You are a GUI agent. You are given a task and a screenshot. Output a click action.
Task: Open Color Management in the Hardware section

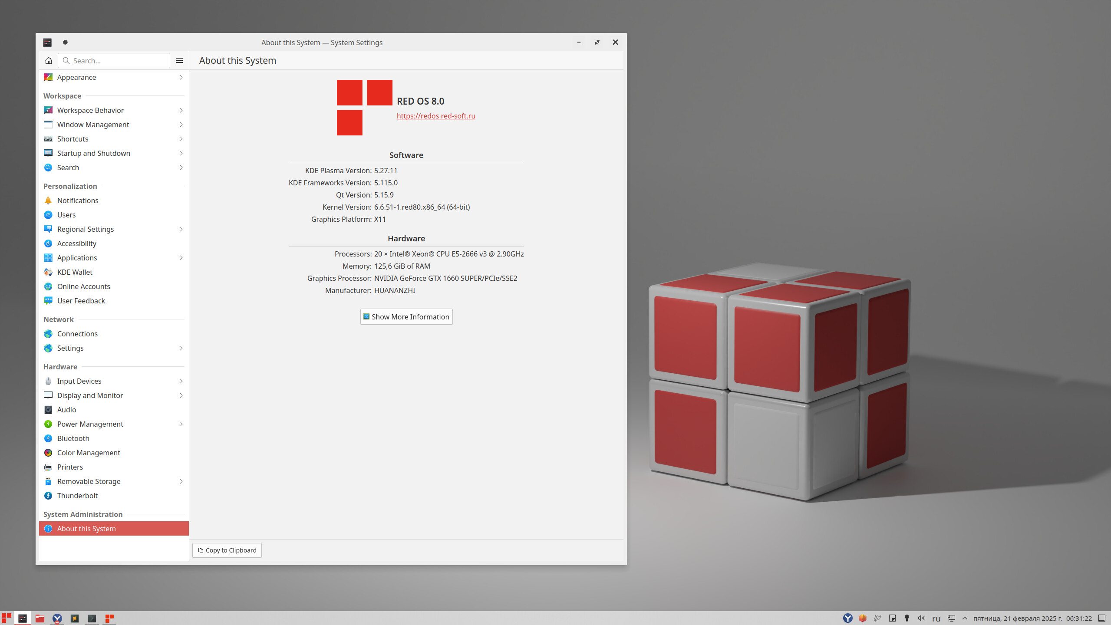pyautogui.click(x=89, y=453)
